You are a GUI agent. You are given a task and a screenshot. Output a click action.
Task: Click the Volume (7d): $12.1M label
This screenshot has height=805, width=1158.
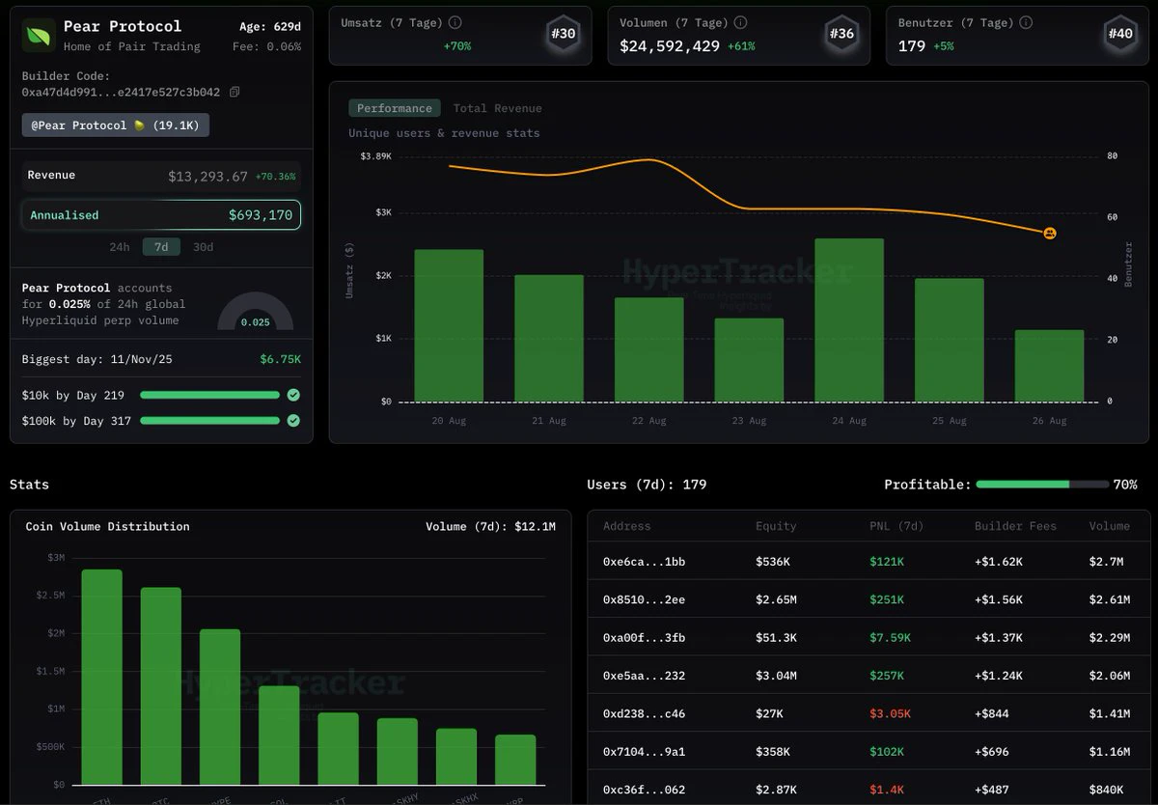click(x=490, y=526)
